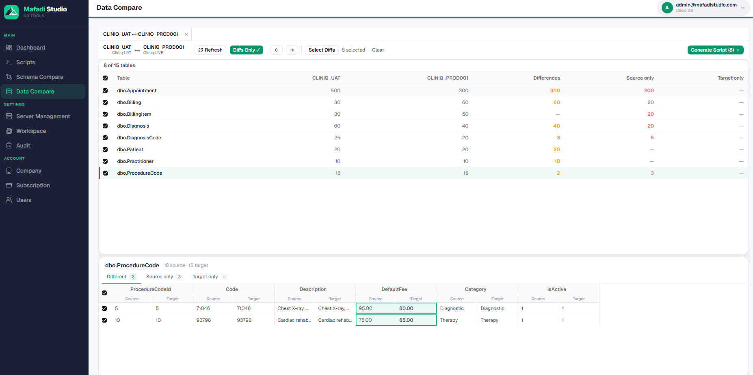Switch to the Target only tab
The width and height of the screenshot is (753, 375).
[x=210, y=277]
